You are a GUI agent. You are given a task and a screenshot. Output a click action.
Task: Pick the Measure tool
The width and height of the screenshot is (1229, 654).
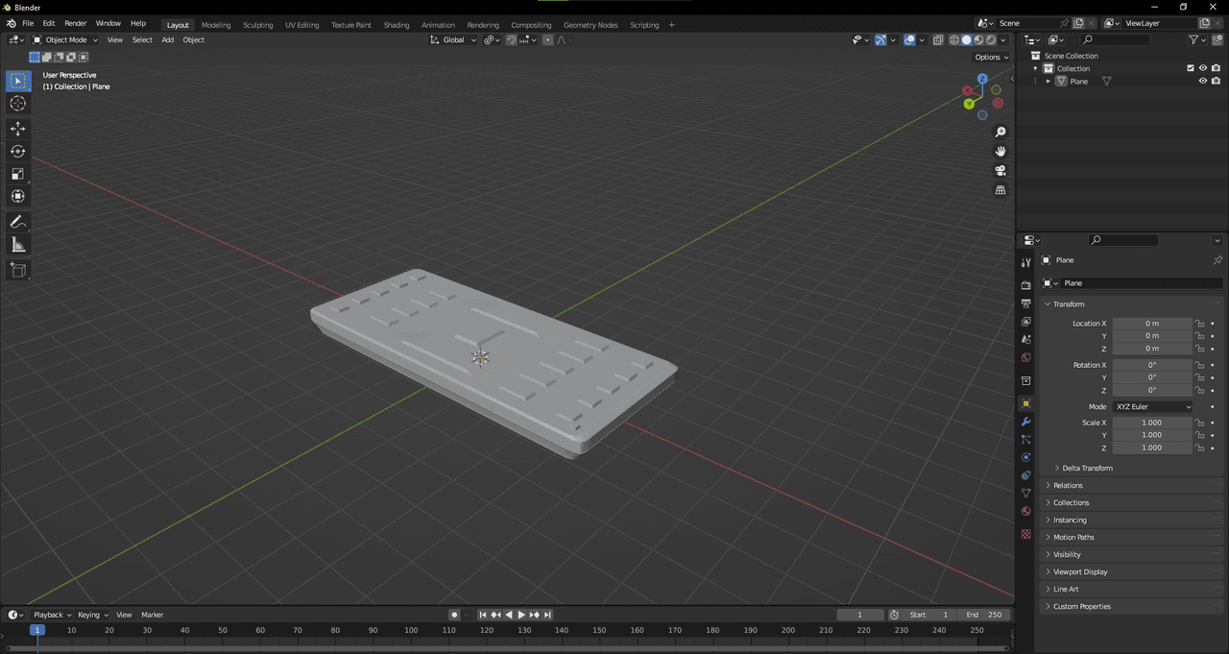pyautogui.click(x=17, y=245)
